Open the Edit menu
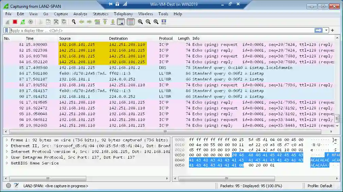The width and height of the screenshot is (343, 192). tap(20, 14)
